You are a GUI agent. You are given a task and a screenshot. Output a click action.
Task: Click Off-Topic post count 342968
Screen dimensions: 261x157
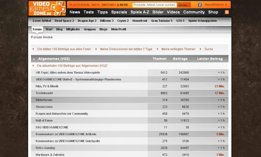(x=184, y=73)
